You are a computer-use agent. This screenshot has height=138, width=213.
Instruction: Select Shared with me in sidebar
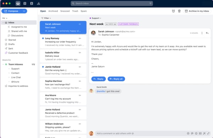pyautogui.click(x=19, y=31)
